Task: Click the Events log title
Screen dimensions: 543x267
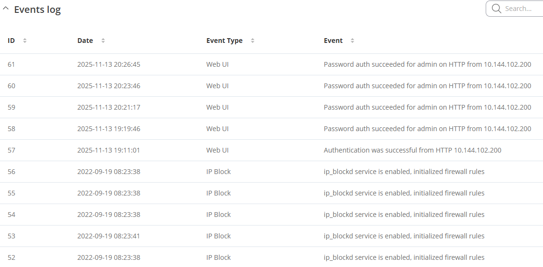Action: pos(37,10)
